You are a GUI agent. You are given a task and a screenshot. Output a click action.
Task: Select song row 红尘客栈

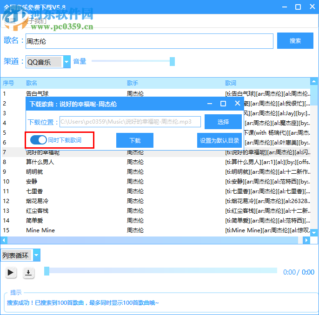tap(155, 211)
